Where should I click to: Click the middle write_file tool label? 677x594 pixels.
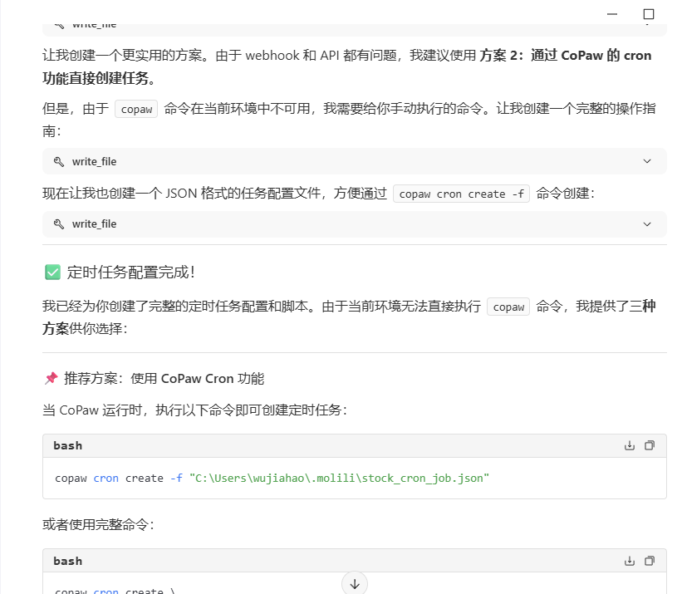[94, 161]
